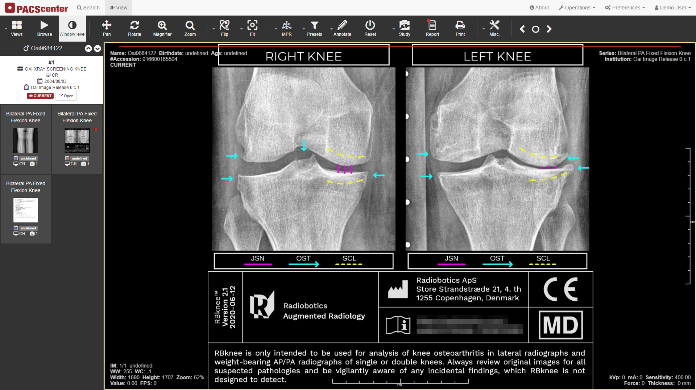The height and width of the screenshot is (390, 696).
Task: Open the MPR tool
Action: (287, 29)
